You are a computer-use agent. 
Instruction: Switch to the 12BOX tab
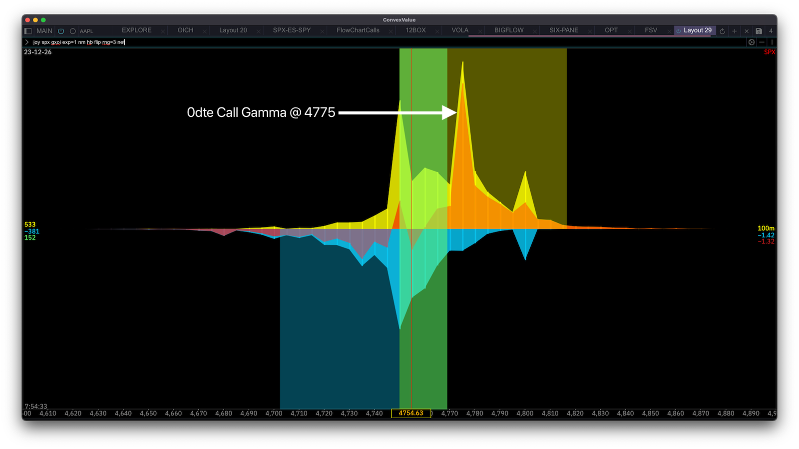[415, 30]
